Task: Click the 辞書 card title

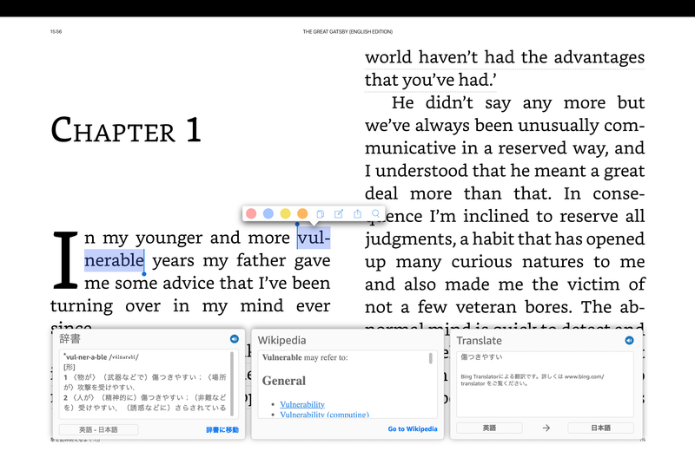Action: click(x=70, y=339)
